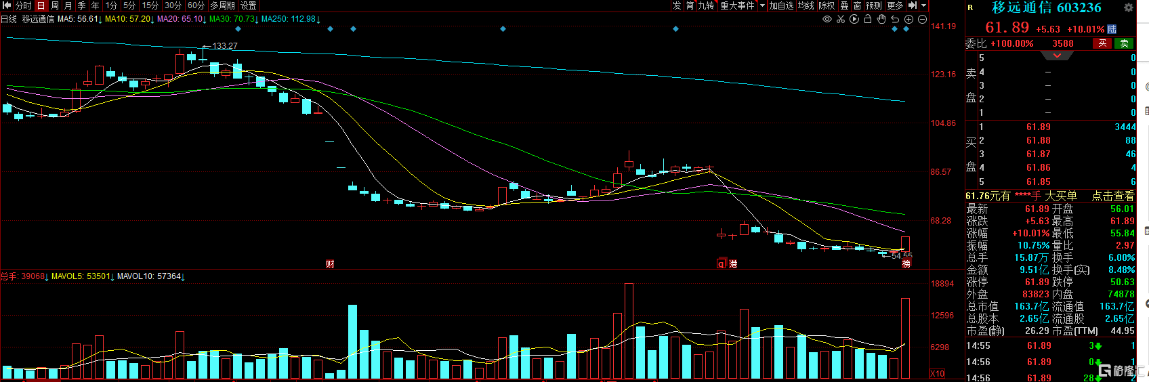The width and height of the screenshot is (1149, 382).
Task: Click the 榜 marker on the chart
Action: click(x=906, y=263)
